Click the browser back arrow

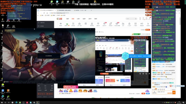(x=38, y=13)
